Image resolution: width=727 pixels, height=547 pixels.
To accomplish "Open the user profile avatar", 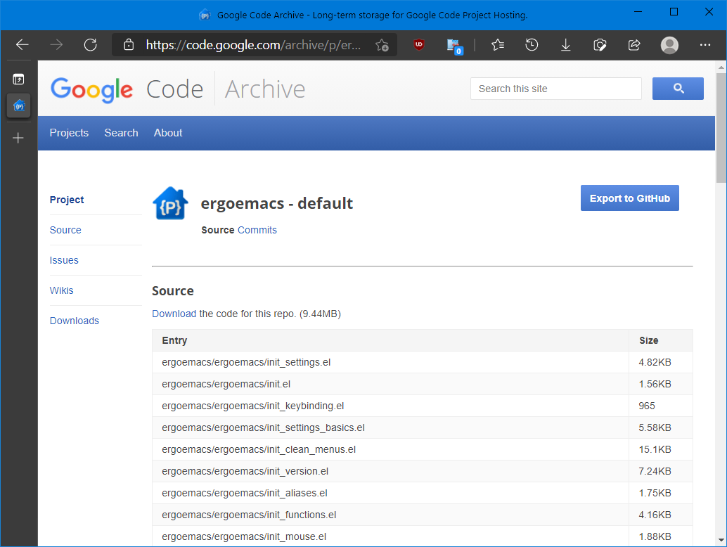I will (x=669, y=45).
